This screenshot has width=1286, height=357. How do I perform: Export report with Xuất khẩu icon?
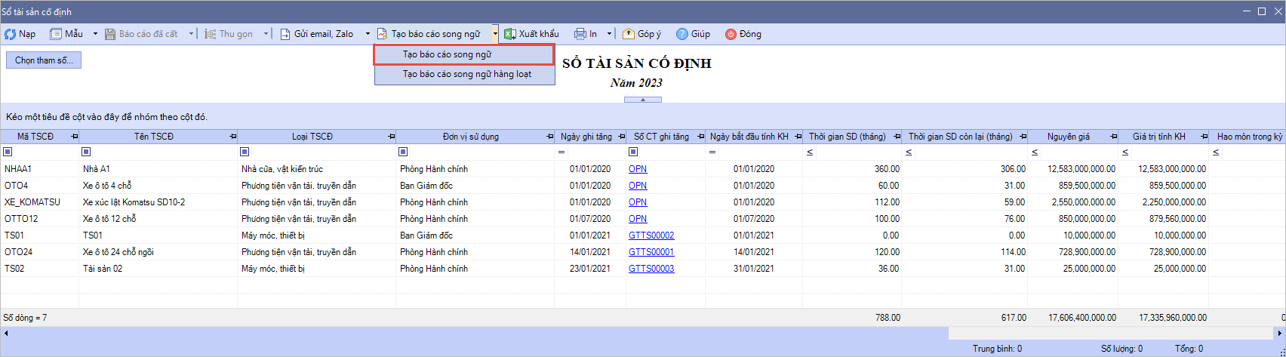tap(510, 34)
